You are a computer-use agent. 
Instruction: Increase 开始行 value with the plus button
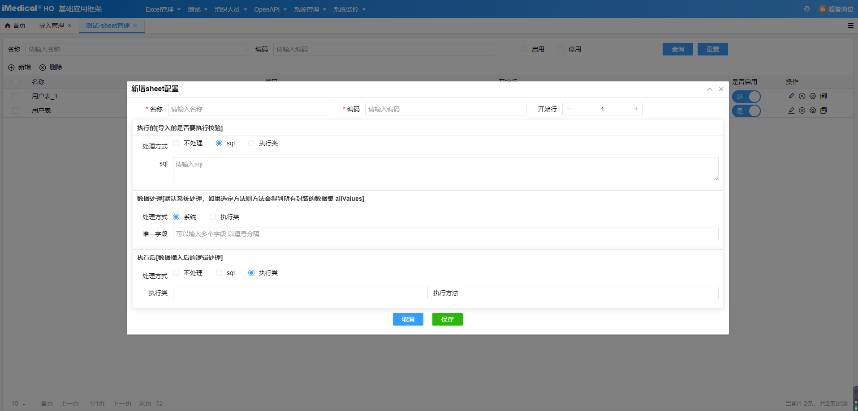(636, 109)
